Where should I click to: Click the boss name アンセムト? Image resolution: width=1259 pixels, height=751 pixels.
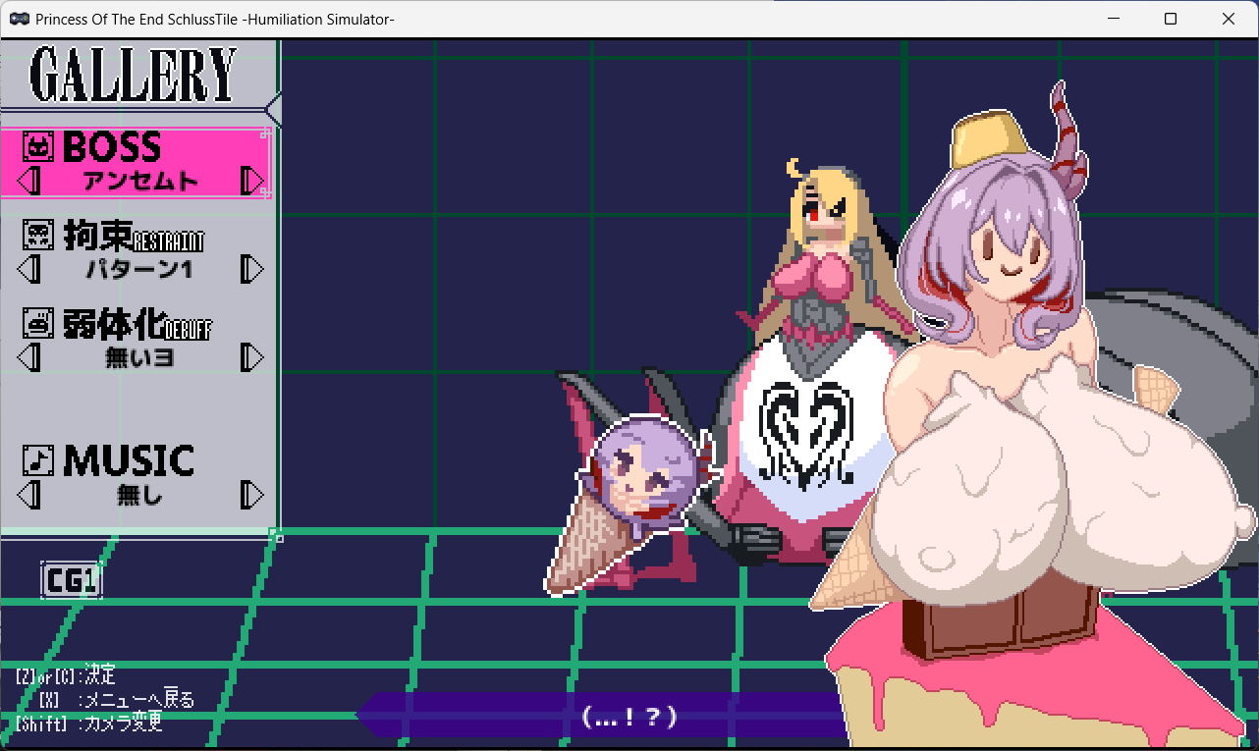point(140,182)
